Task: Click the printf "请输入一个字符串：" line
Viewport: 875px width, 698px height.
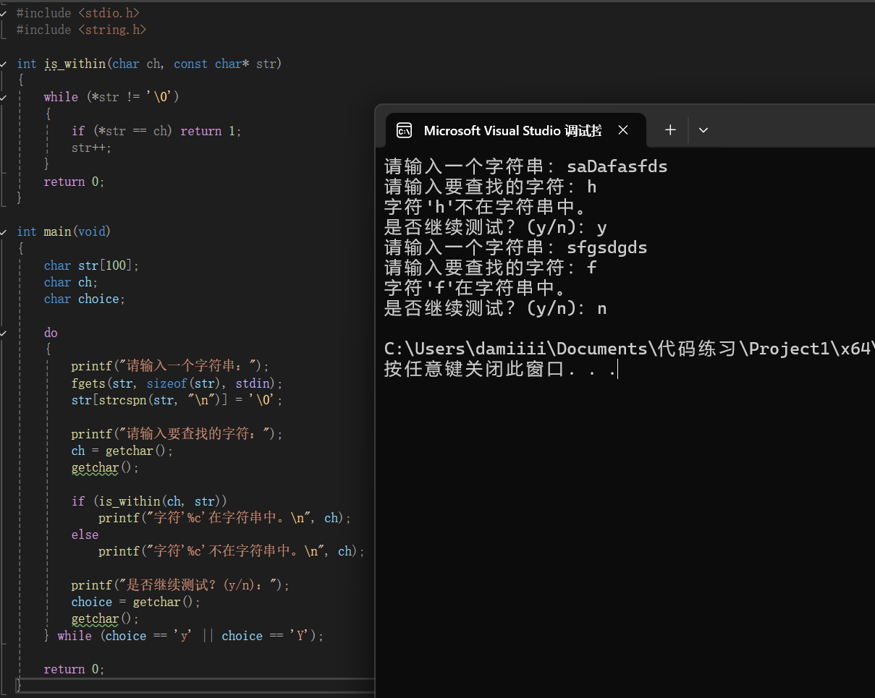Action: tap(170, 366)
